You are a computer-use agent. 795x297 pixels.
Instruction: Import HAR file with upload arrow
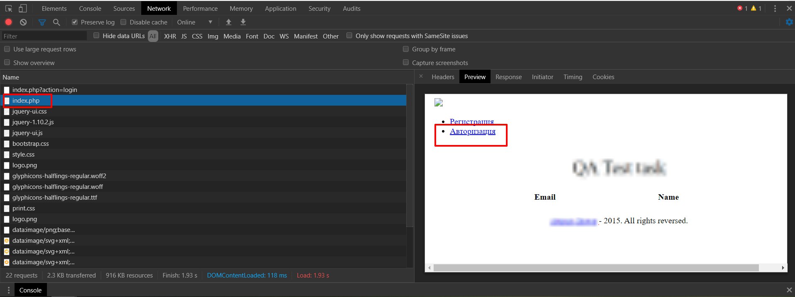[228, 22]
